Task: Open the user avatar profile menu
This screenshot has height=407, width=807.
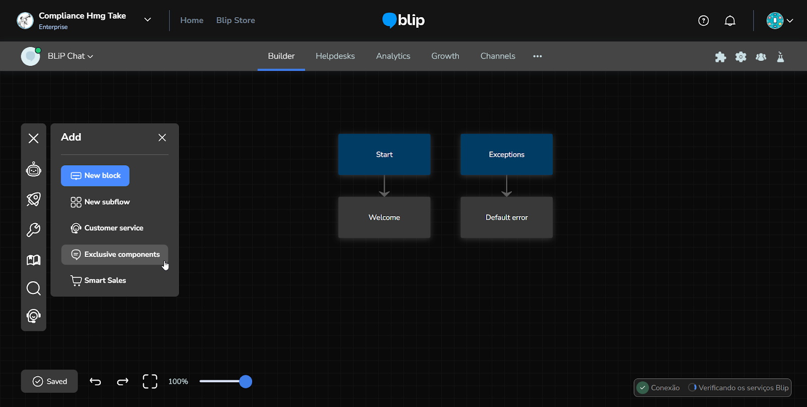Action: 779,21
